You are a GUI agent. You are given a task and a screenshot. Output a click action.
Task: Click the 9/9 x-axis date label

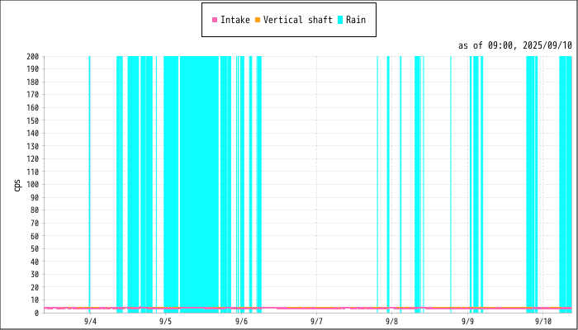point(467,320)
